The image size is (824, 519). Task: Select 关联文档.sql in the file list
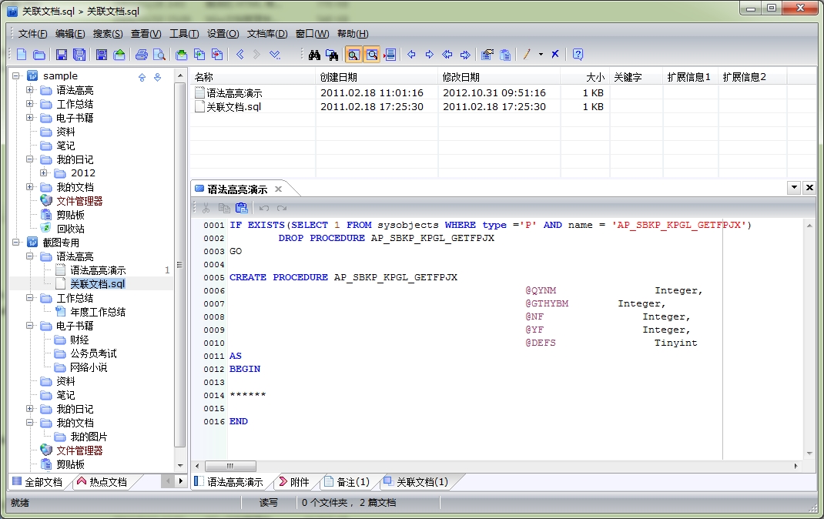click(233, 106)
